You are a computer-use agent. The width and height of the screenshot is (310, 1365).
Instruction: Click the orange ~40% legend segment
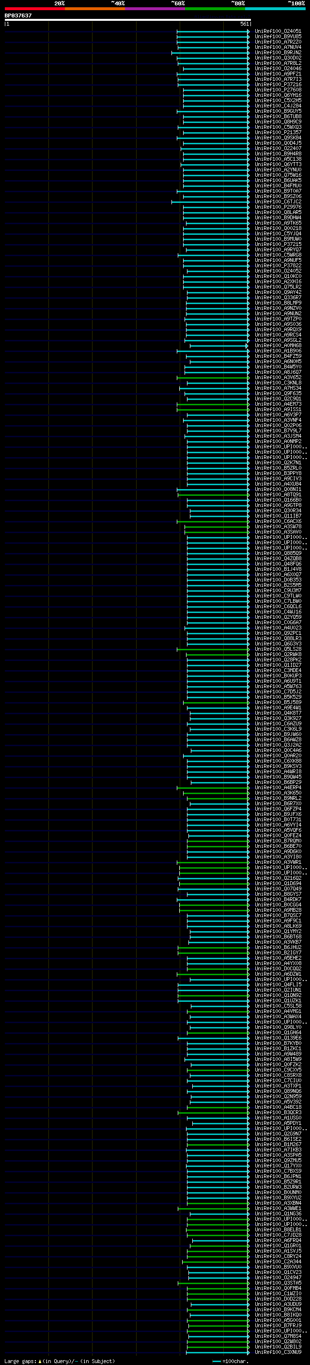[x=95, y=9]
